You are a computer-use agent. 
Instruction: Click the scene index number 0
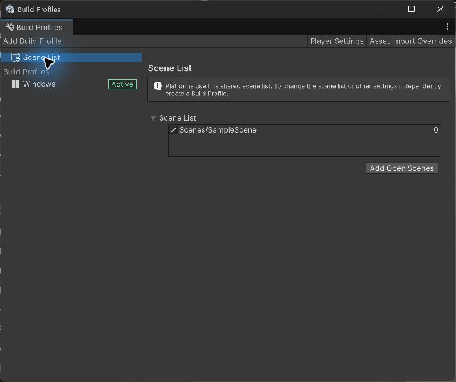click(436, 130)
